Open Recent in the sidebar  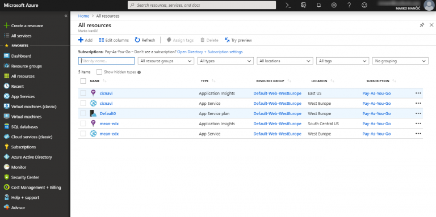[18, 86]
